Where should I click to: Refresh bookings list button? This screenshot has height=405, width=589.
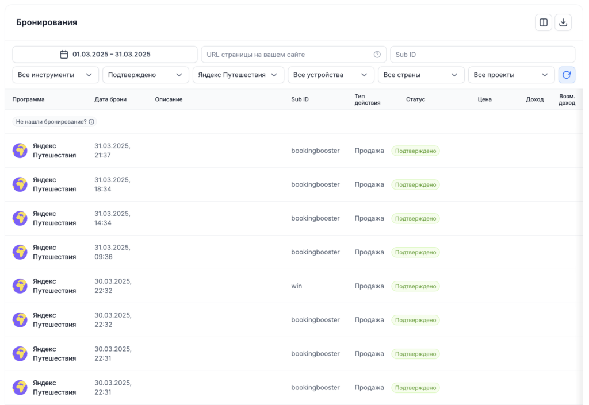[567, 75]
